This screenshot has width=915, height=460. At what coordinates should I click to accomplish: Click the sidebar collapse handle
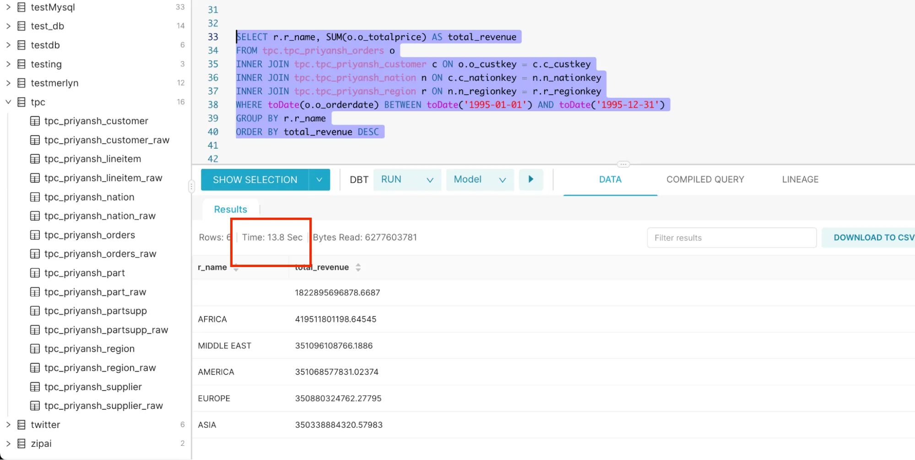point(191,186)
